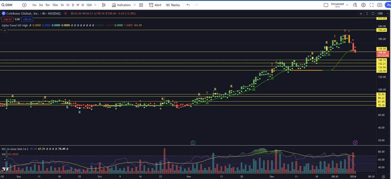
Task: Select the Alpha Trend VIP High indicator legend
Action: click(x=14, y=25)
